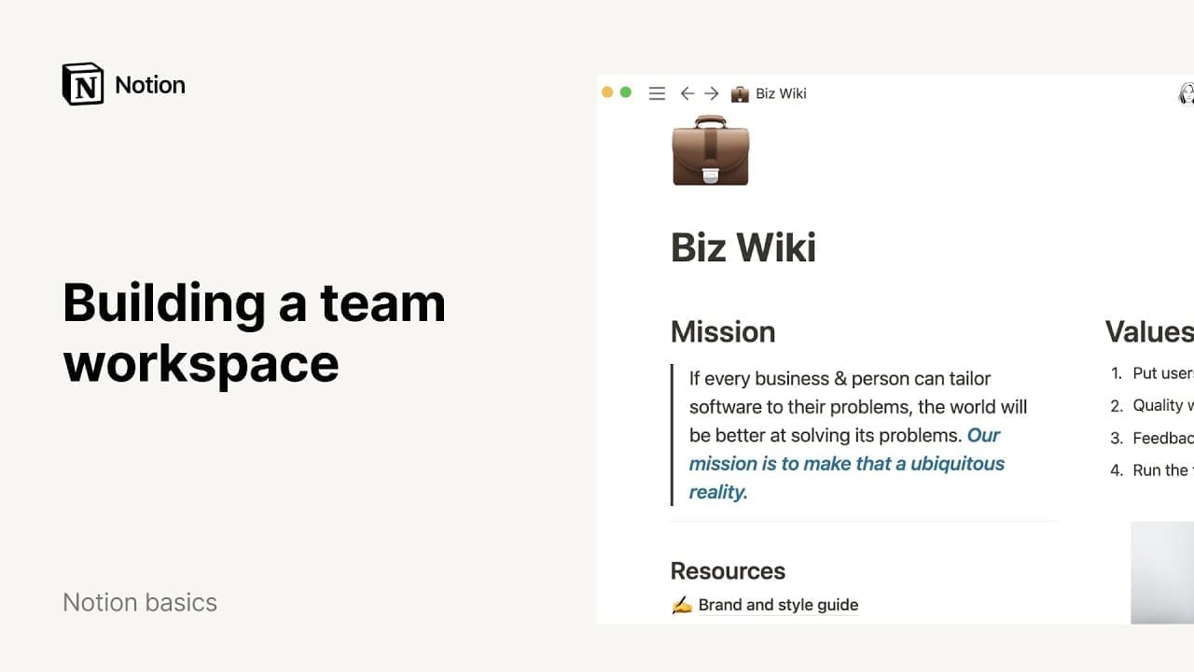Image resolution: width=1194 pixels, height=672 pixels.
Task: Go forward using the right arrow
Action: pos(712,93)
